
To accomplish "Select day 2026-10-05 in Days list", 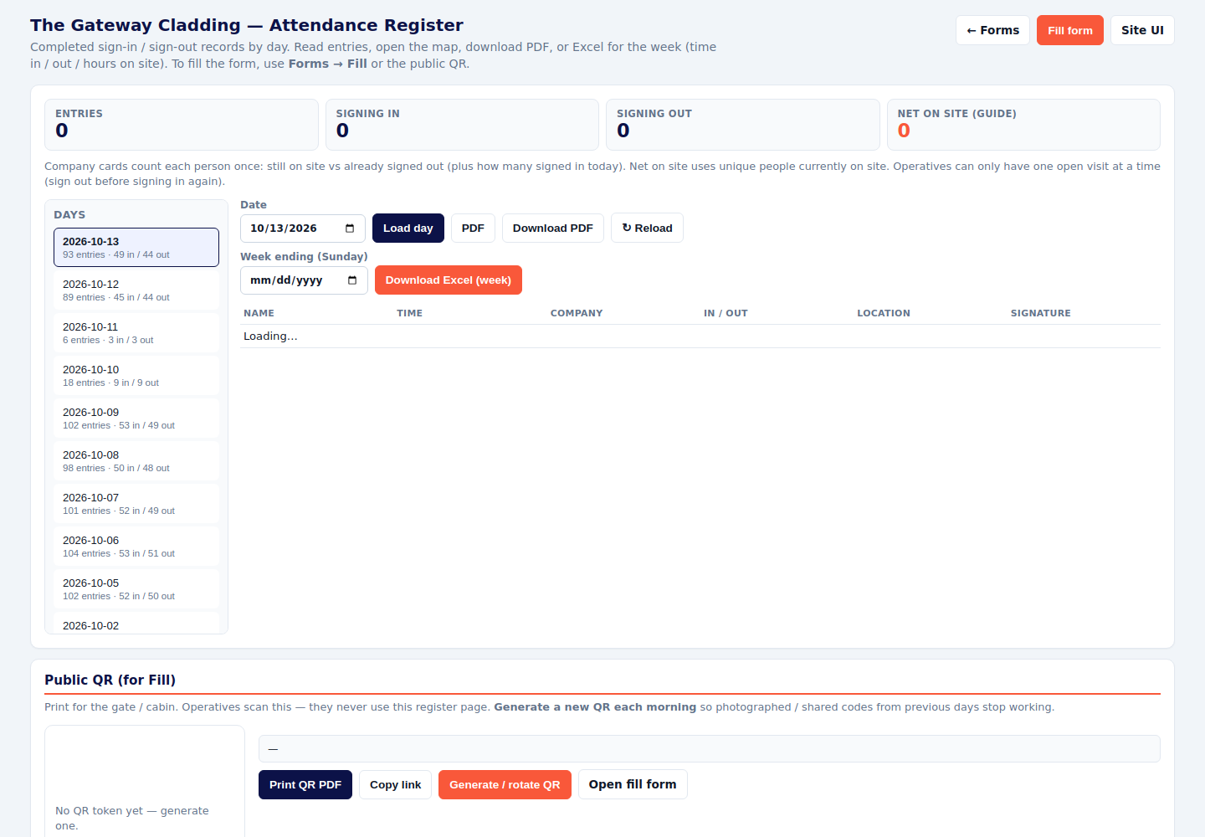I will (x=136, y=589).
